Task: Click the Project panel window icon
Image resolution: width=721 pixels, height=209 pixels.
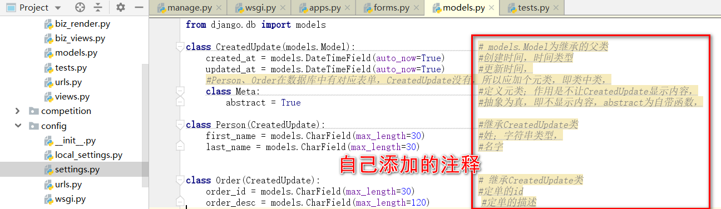Action: (11, 8)
